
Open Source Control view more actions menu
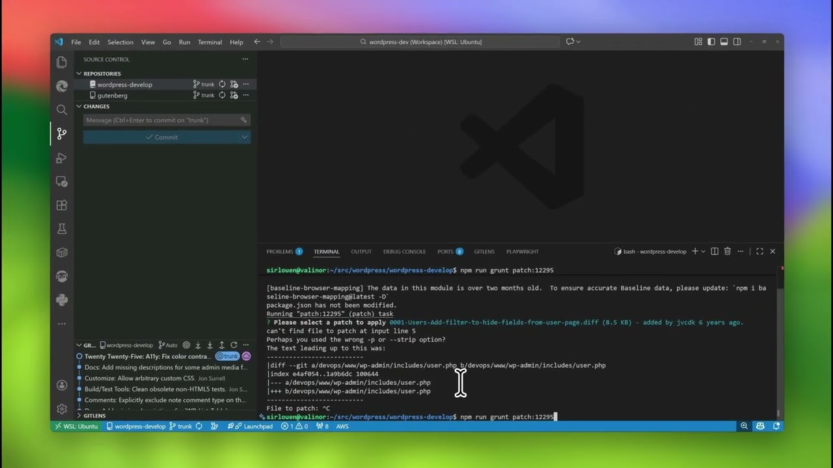point(245,59)
